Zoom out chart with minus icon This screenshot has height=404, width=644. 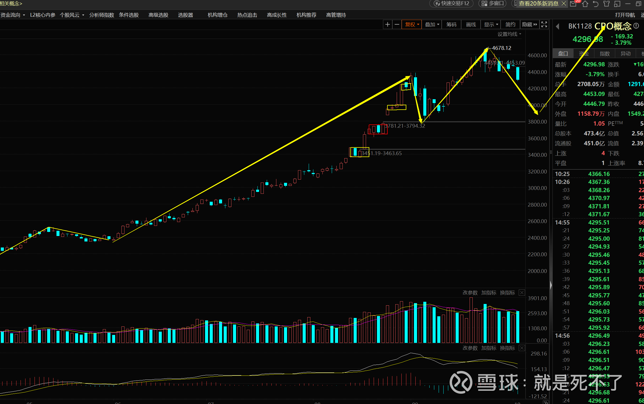tap(397, 25)
